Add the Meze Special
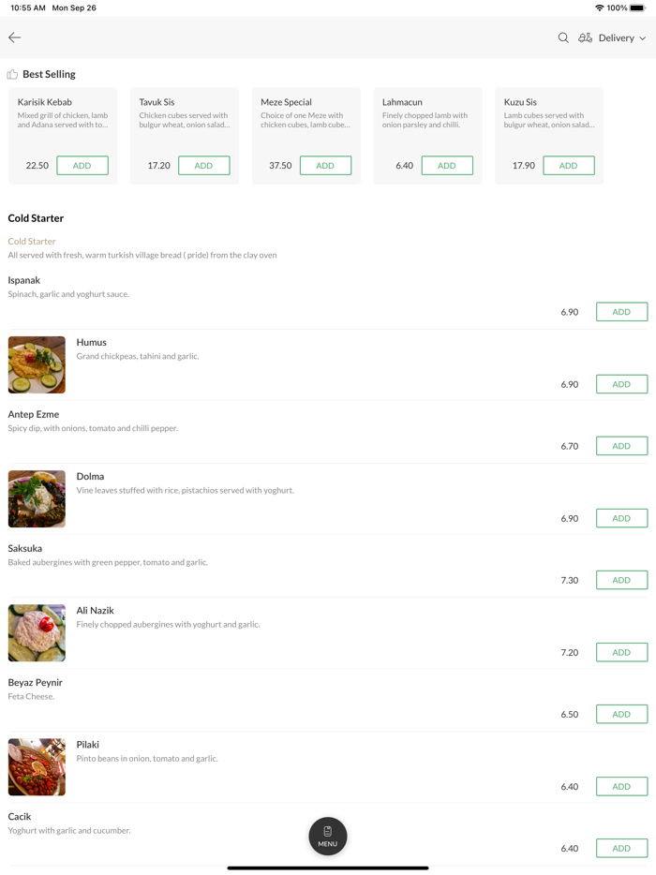The width and height of the screenshot is (656, 875). (325, 165)
